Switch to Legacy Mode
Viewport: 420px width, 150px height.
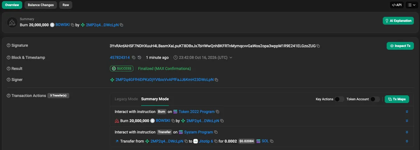pos(126,99)
